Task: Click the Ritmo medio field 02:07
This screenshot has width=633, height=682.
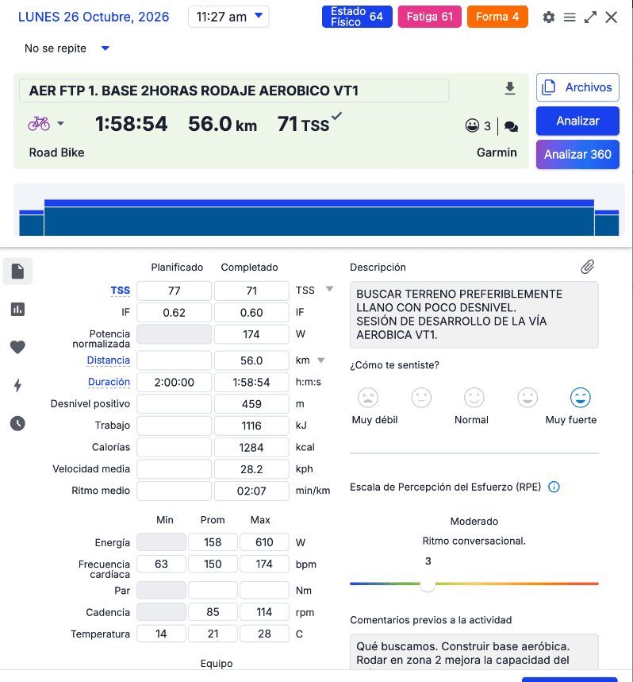Action: pos(251,491)
